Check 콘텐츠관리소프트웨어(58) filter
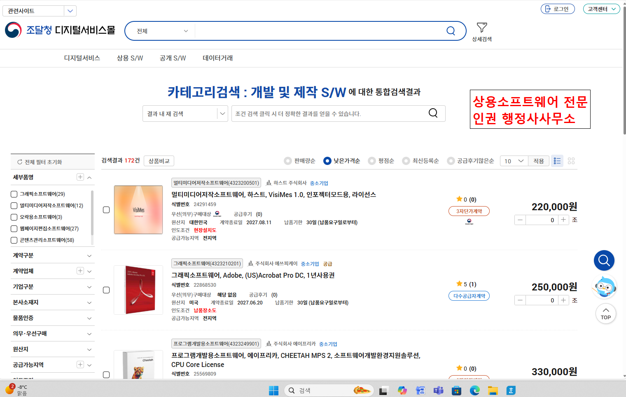 (x=14, y=240)
